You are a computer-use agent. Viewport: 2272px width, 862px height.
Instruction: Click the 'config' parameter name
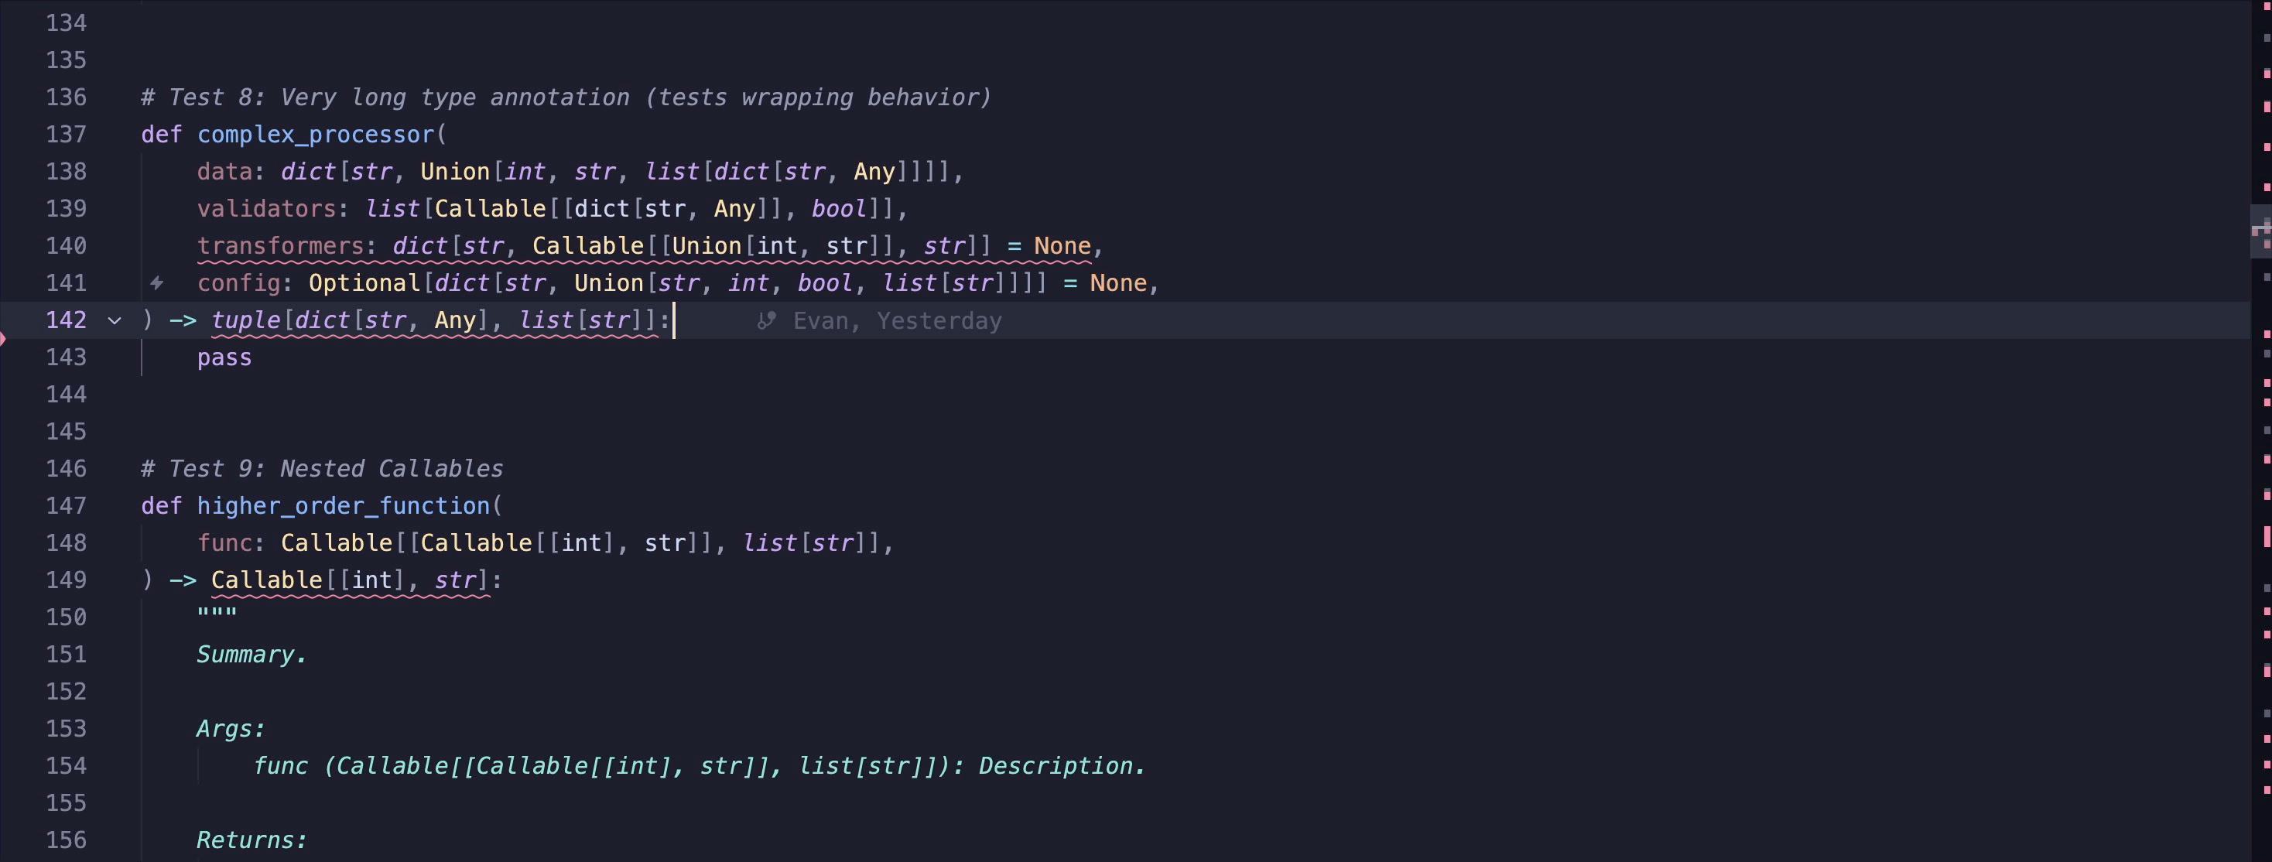tap(238, 283)
